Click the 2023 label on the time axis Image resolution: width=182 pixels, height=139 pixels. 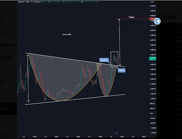[57, 137]
